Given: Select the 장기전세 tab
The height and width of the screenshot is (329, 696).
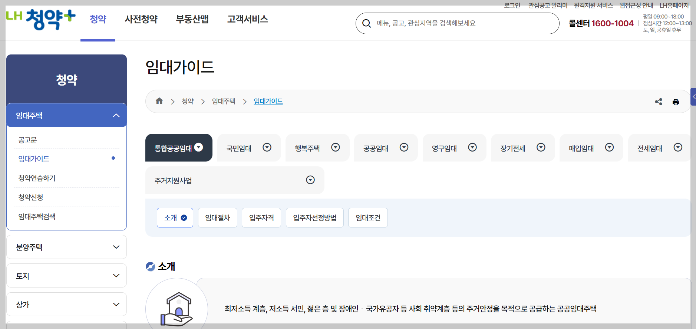Looking at the screenshot, I should [523, 147].
